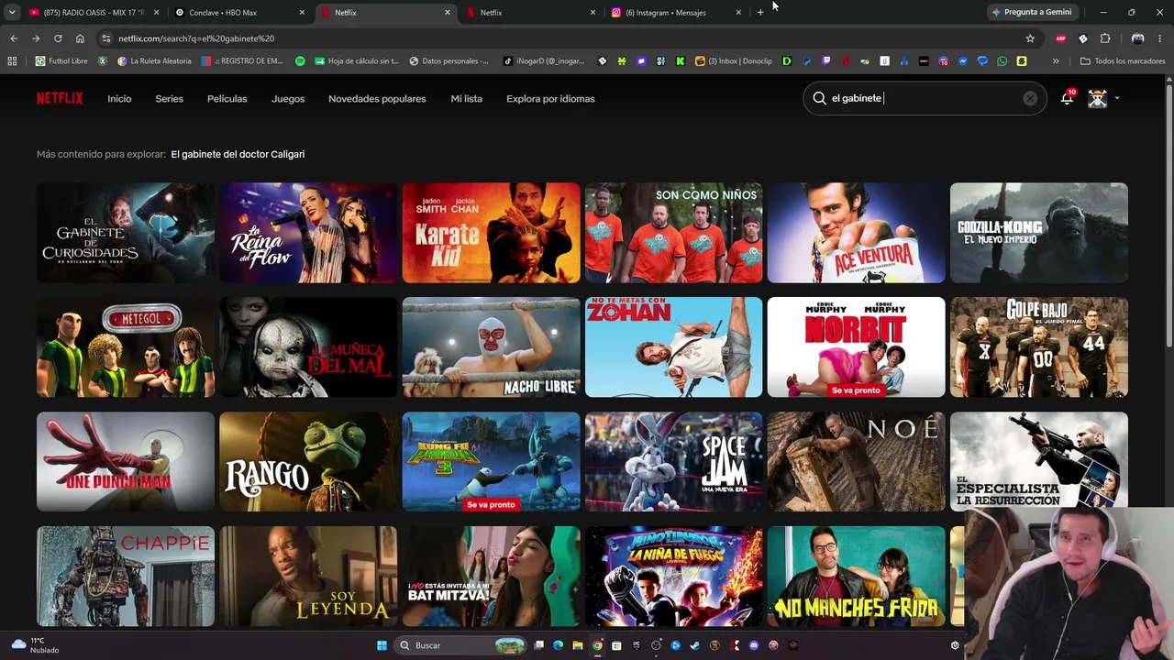Open the profile avatar menu

point(1097,98)
